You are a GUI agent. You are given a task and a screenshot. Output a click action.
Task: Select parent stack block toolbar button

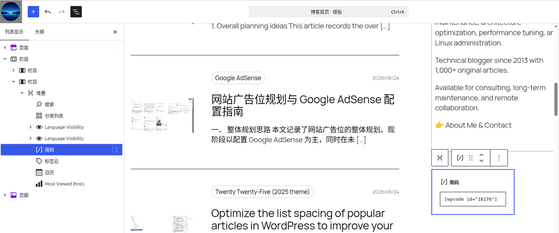click(x=440, y=157)
